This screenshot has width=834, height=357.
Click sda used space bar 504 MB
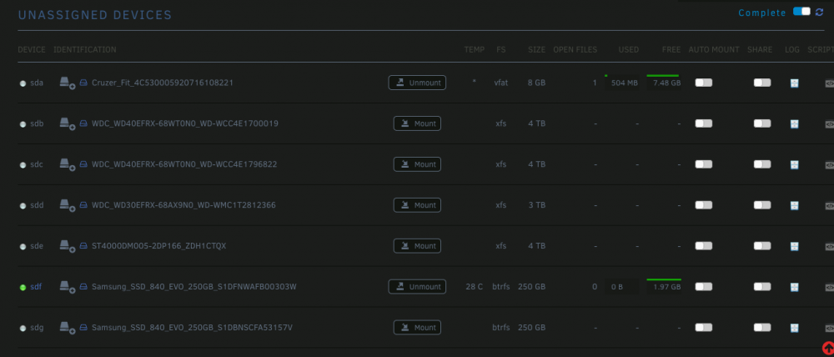pos(622,83)
